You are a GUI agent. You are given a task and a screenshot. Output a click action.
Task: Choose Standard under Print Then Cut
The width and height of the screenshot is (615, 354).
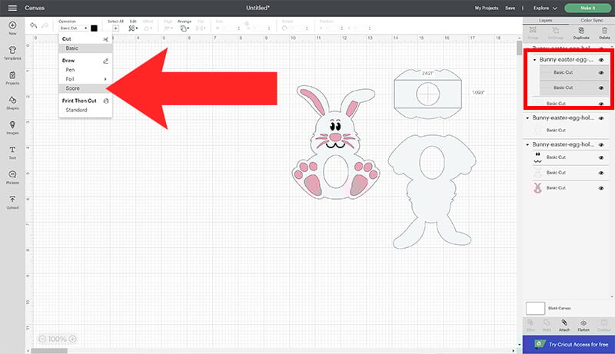pos(85,110)
